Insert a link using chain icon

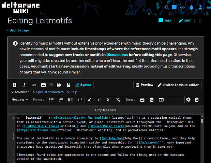tap(34, 85)
